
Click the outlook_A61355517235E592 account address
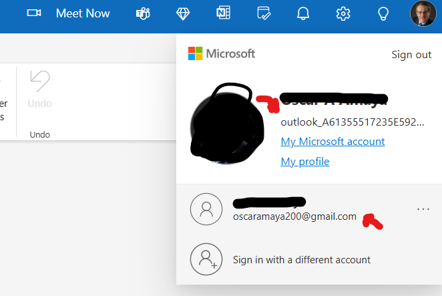click(353, 122)
